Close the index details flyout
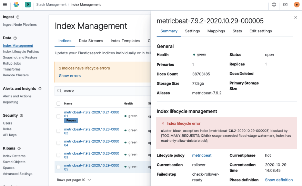The image size is (302, 186). click(295, 17)
